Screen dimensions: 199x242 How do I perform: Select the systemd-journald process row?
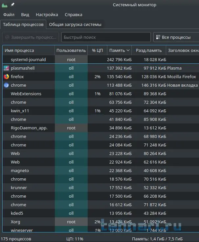point(28,60)
